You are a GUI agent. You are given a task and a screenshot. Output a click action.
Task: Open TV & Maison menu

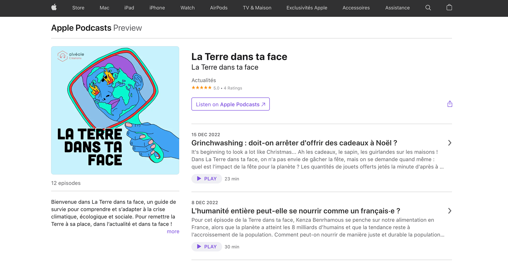257,8
